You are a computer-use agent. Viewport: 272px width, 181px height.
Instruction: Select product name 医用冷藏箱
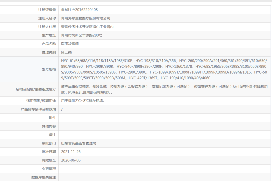(70, 44)
